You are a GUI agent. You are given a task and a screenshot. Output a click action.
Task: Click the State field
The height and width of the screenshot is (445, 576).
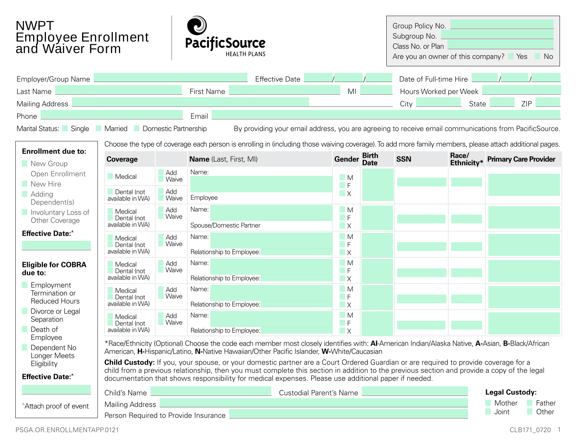[x=502, y=102]
